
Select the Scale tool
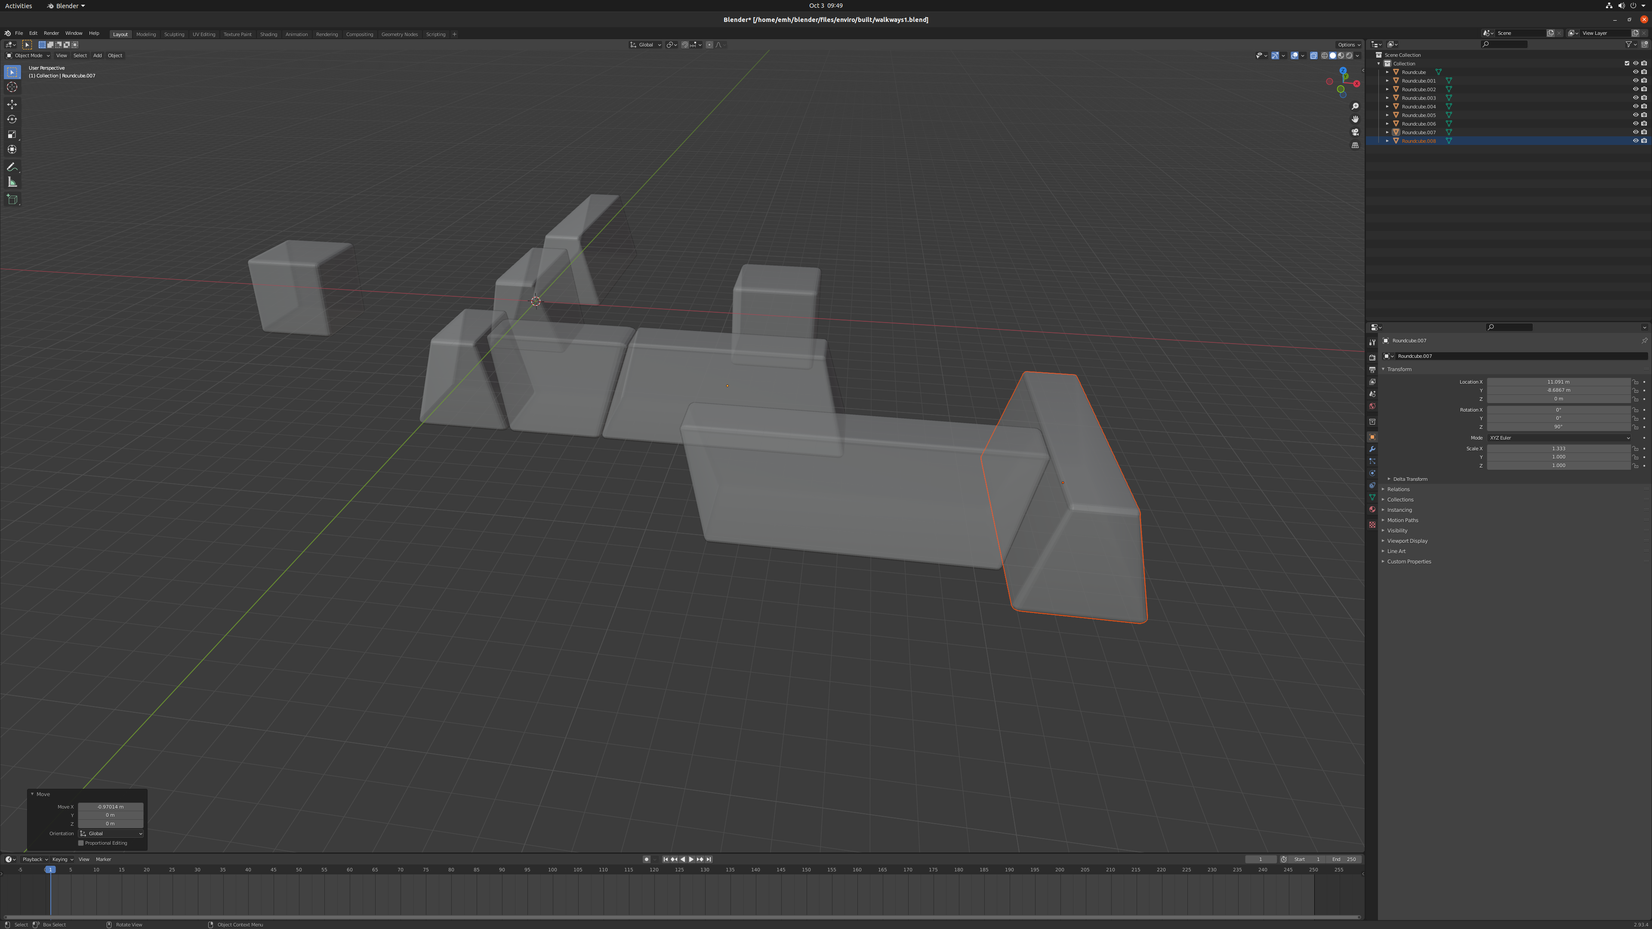tap(12, 134)
